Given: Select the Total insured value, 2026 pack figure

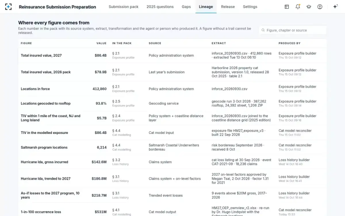Looking at the screenshot, I should (45, 72).
